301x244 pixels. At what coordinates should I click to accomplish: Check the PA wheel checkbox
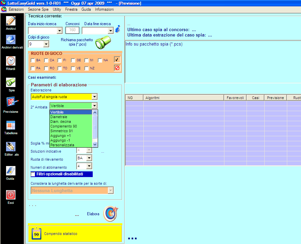point(33,69)
